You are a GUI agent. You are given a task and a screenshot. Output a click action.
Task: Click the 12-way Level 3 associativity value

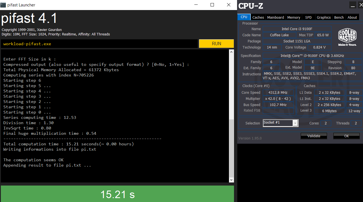point(354,111)
